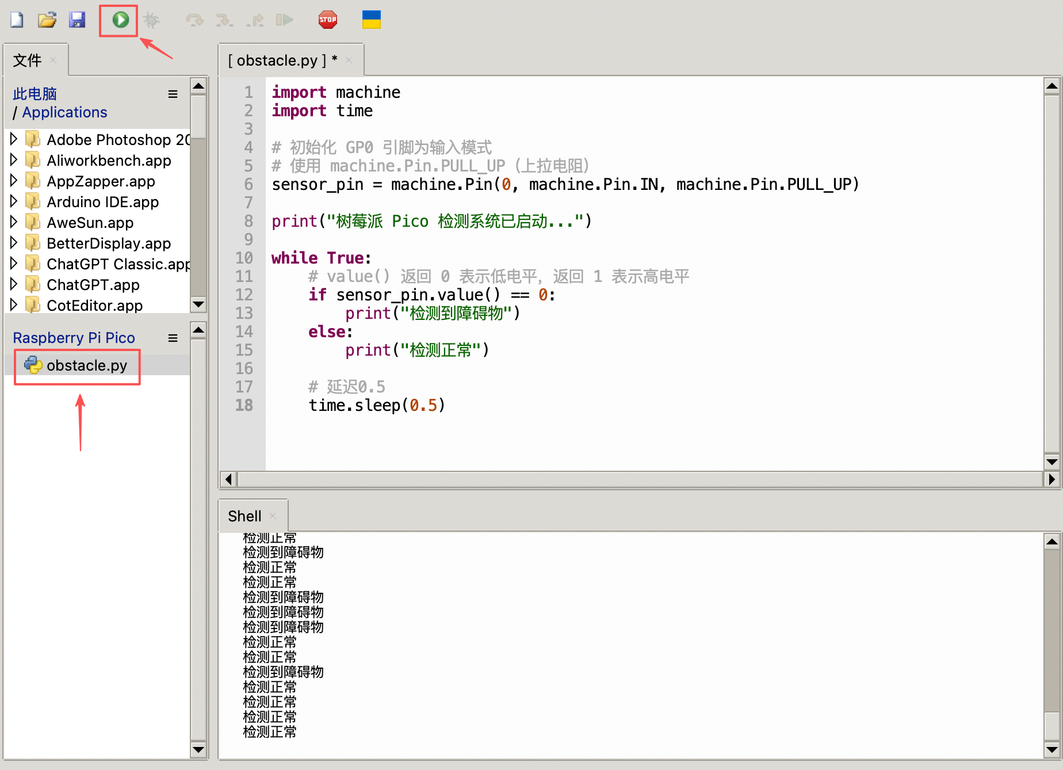Open a file with the folder icon

47,20
